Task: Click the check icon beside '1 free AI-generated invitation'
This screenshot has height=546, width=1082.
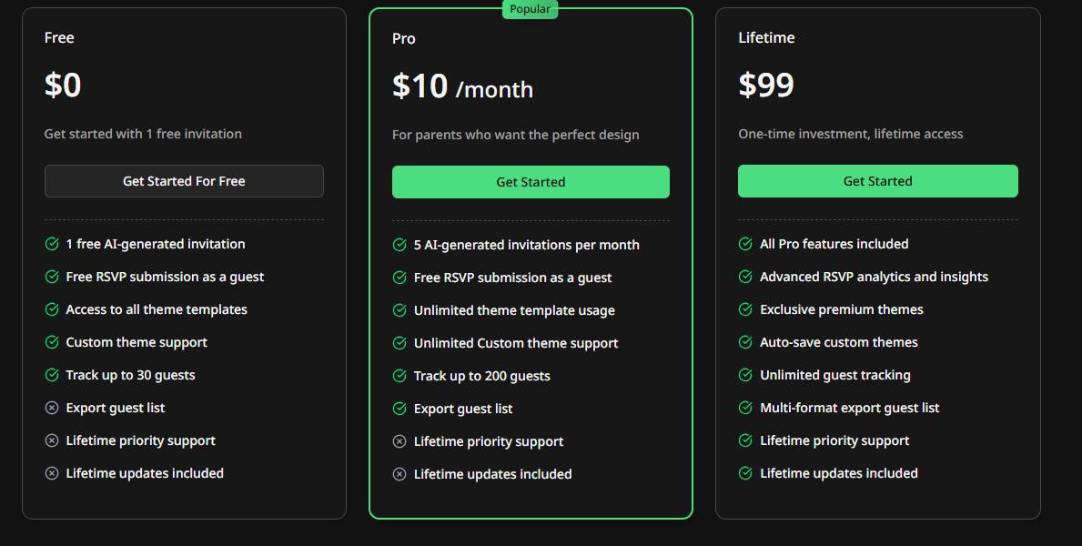Action: pos(51,244)
